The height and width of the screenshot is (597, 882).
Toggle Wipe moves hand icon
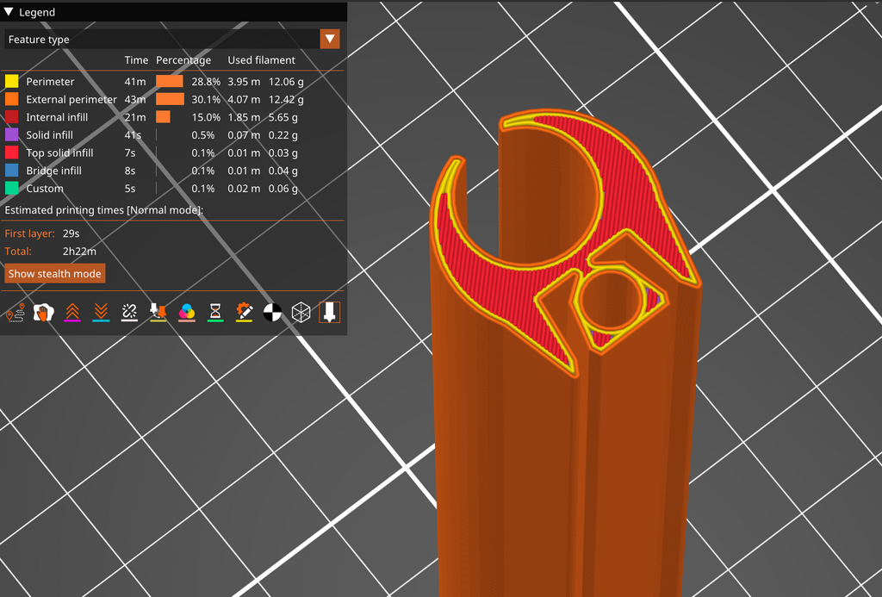[43, 313]
